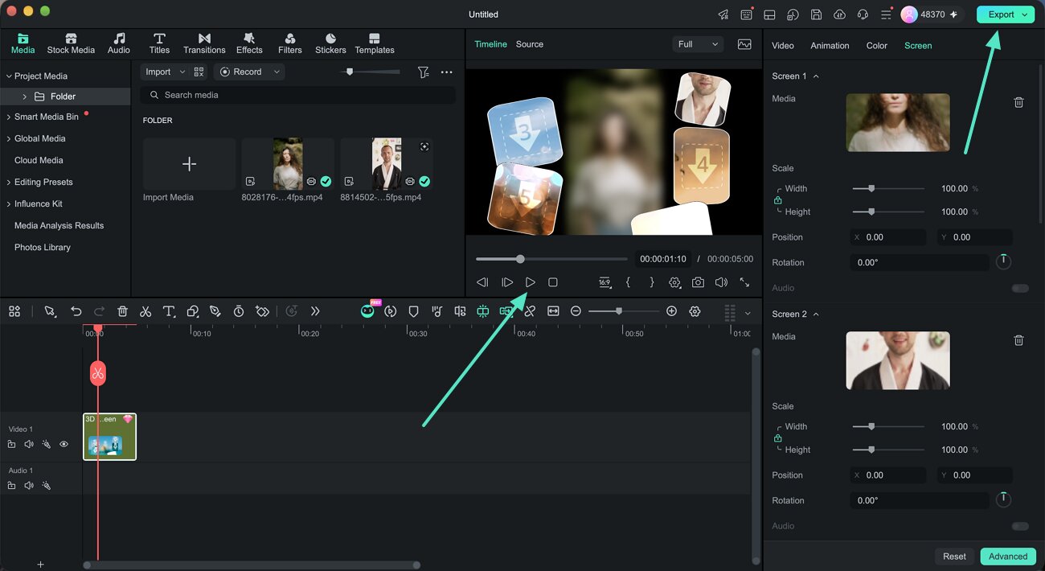Screen dimensions: 1045x571
Task: Toggle Screen 2 Audio switch
Action: click(1020, 526)
